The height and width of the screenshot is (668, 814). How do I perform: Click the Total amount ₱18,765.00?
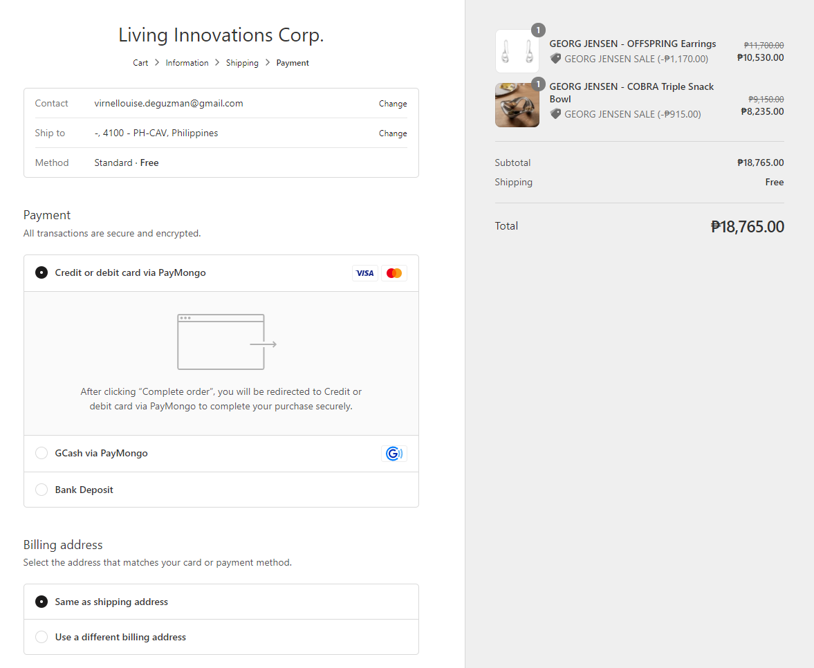[x=748, y=226]
